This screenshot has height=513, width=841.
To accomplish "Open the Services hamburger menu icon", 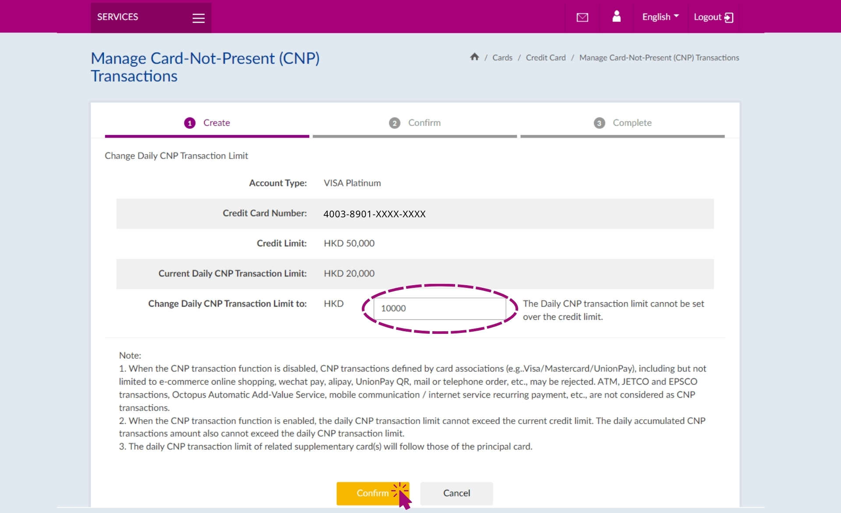I will pos(198,18).
